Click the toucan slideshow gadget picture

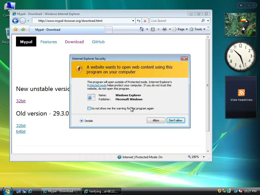[x=240, y=25]
